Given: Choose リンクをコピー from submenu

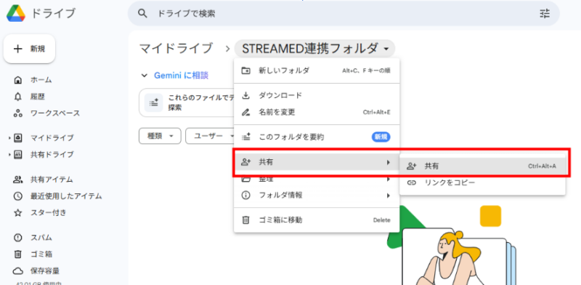Looking at the screenshot, I should coord(482,182).
